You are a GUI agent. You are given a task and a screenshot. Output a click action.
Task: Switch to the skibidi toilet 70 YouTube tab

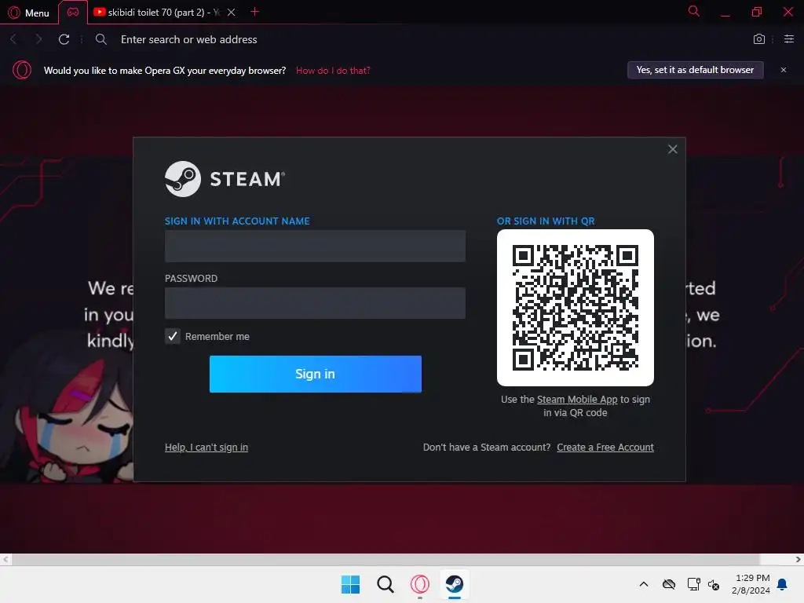(156, 13)
